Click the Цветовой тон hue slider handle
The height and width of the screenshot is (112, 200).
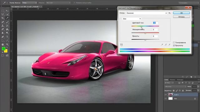pyautogui.click(x=142, y=27)
